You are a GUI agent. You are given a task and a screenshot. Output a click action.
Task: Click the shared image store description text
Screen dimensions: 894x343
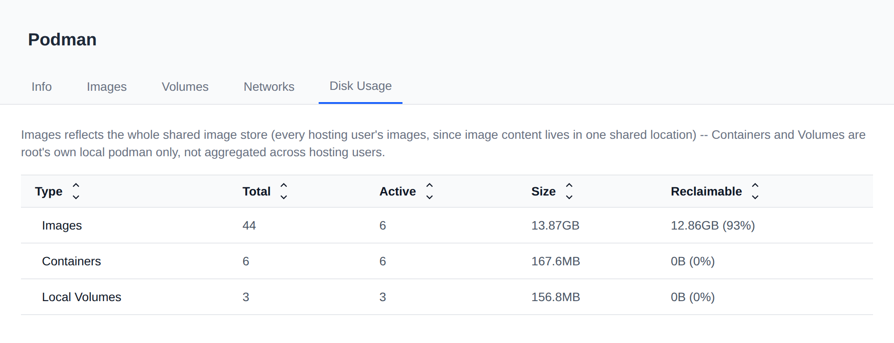pos(443,144)
